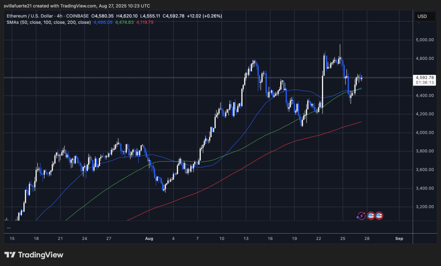Click the right US flag event marker
Viewport: 441px width, 266px height.
point(379,216)
